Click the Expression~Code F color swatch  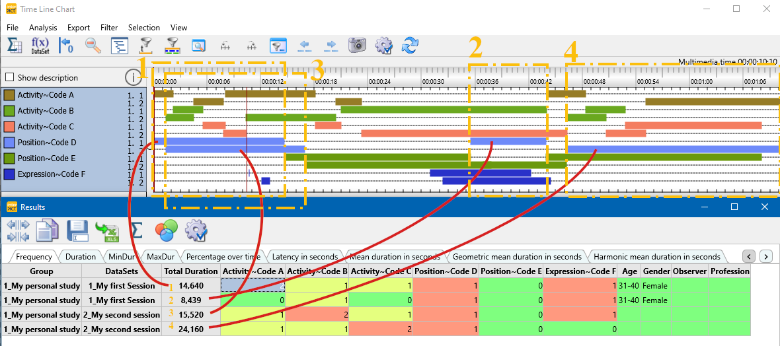click(9, 174)
